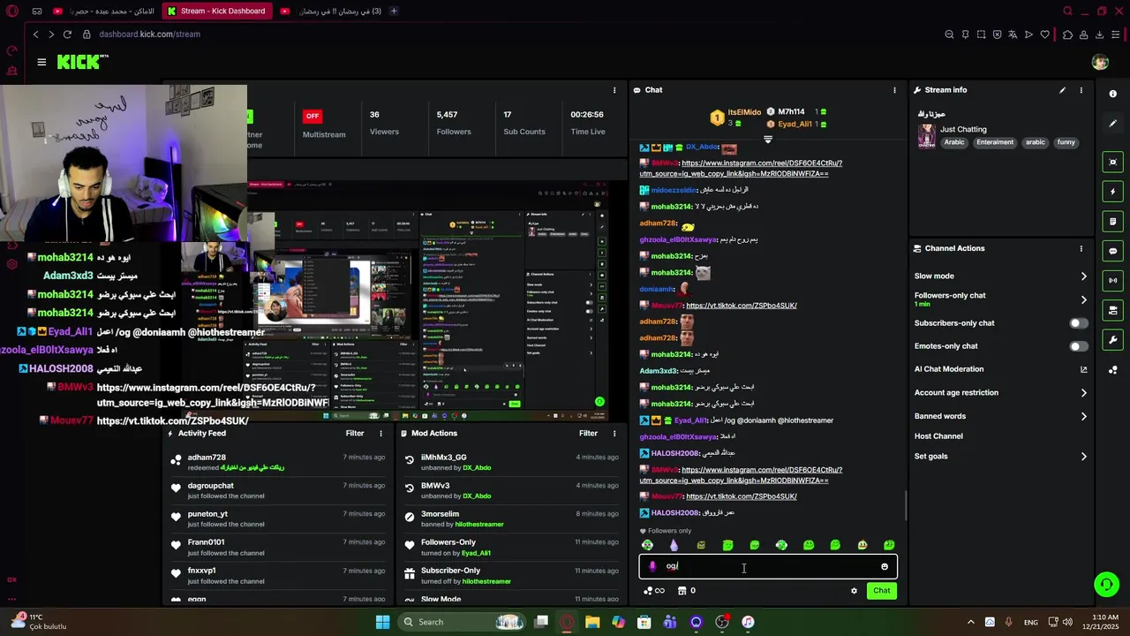This screenshot has height=636, width=1130.
Task: Open the Kick hamburger menu
Action: tap(41, 62)
